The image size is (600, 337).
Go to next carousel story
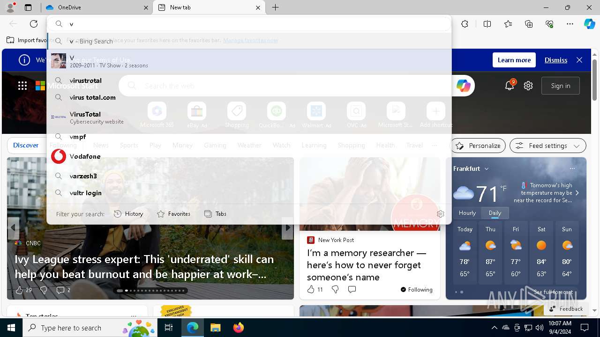tap(287, 228)
